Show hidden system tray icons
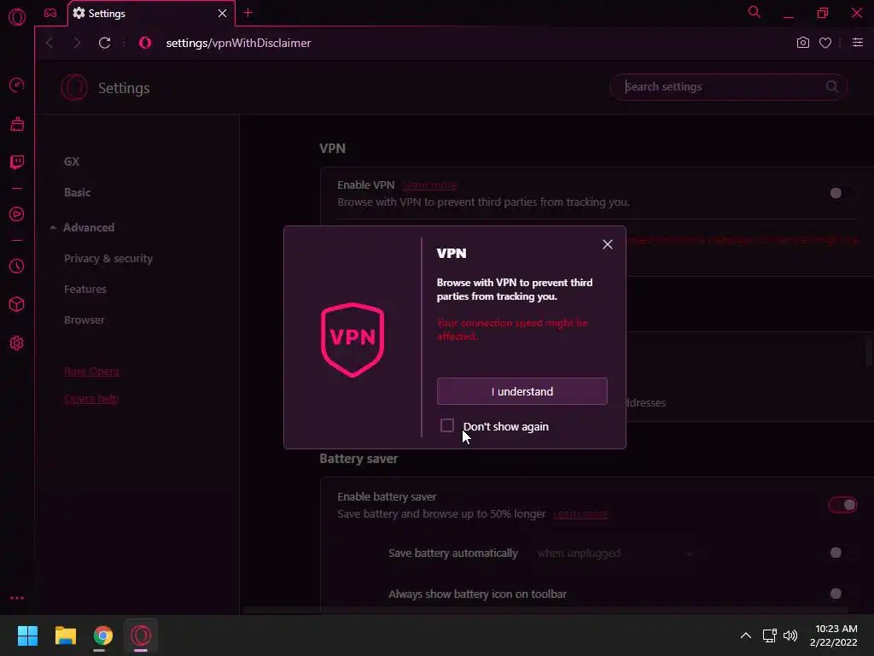 (745, 635)
